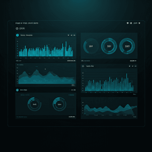
Task: Click the first small control in the top-left bar chart header
Action: (x=68, y=35)
